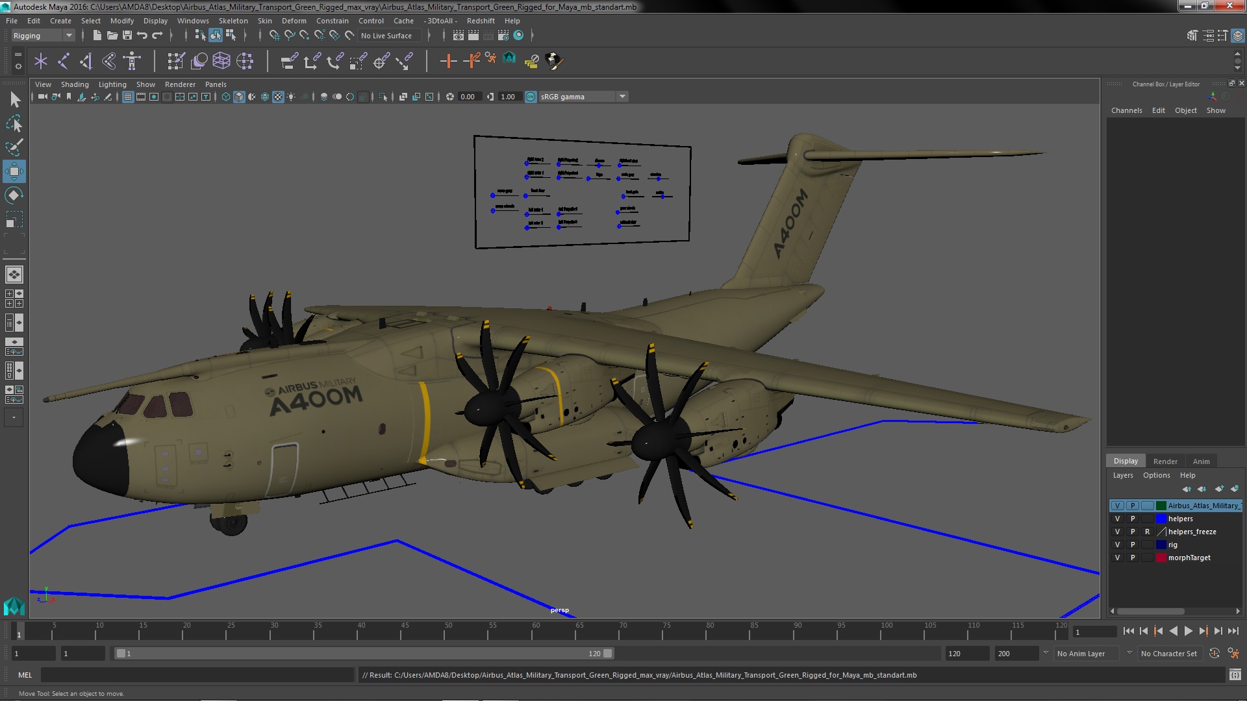This screenshot has width=1247, height=701.
Task: Go to the end of playback range
Action: 1233,631
